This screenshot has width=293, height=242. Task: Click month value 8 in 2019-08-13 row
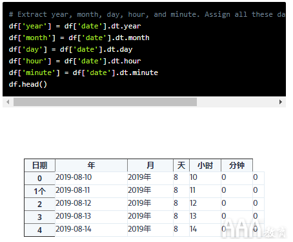tap(181, 217)
